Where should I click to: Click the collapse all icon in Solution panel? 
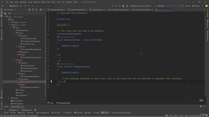click(x=36, y=10)
